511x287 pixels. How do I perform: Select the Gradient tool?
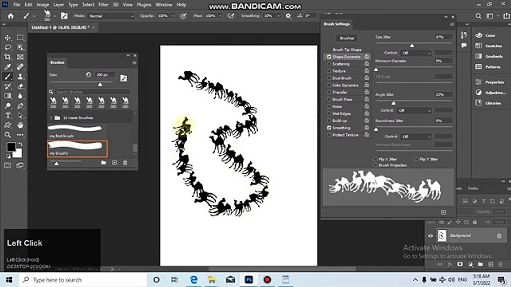click(8, 96)
